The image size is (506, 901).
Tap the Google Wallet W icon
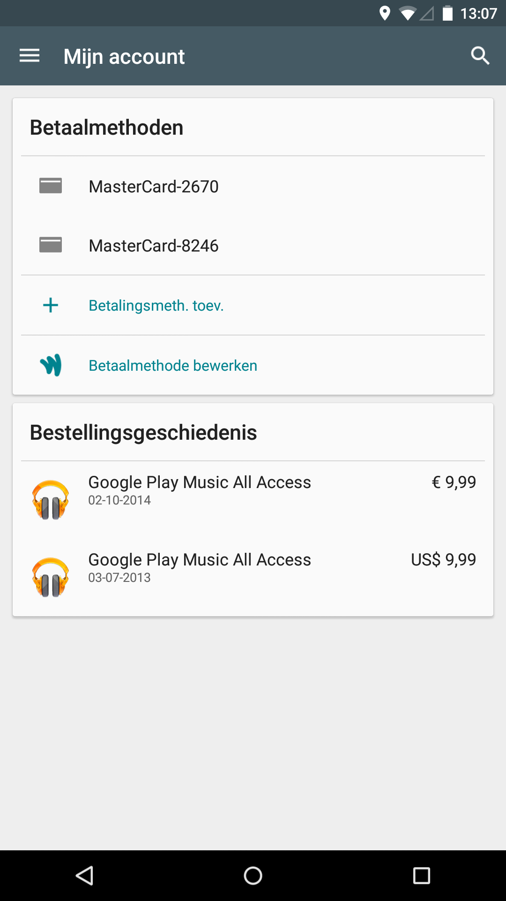coord(51,365)
